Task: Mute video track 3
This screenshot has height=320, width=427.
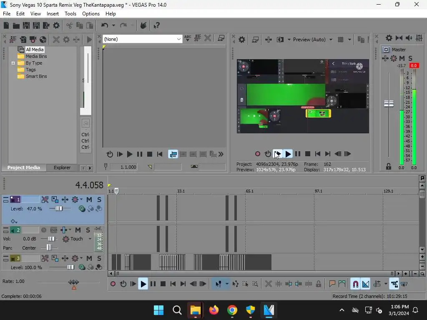Action: tap(89, 258)
